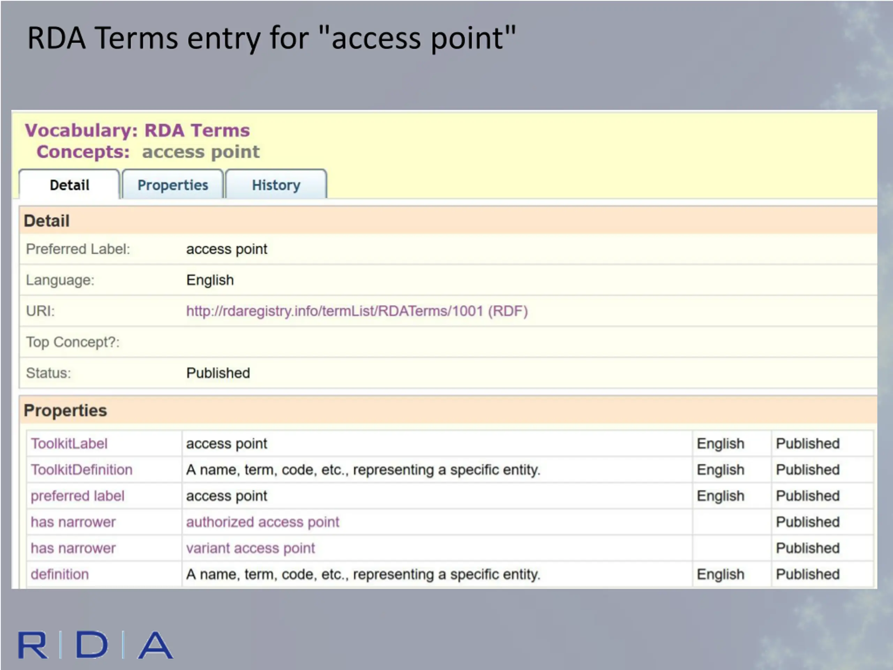The image size is (893, 670).
Task: Click the RDA logo at bottom left
Action: tap(96, 645)
